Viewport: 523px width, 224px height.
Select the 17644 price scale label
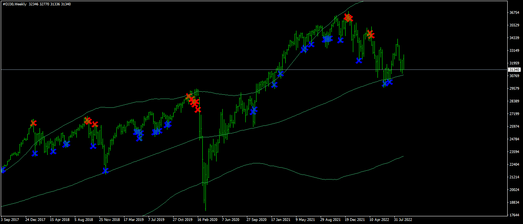[x=514, y=215]
